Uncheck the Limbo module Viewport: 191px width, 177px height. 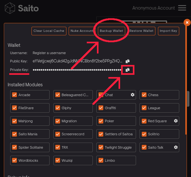101,160
